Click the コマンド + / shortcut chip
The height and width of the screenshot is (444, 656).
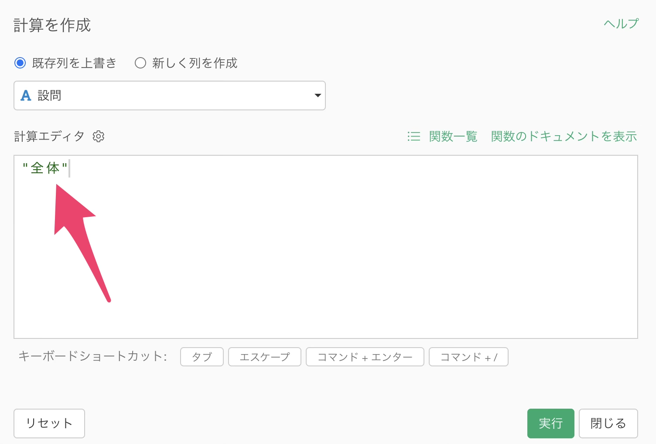(x=468, y=357)
